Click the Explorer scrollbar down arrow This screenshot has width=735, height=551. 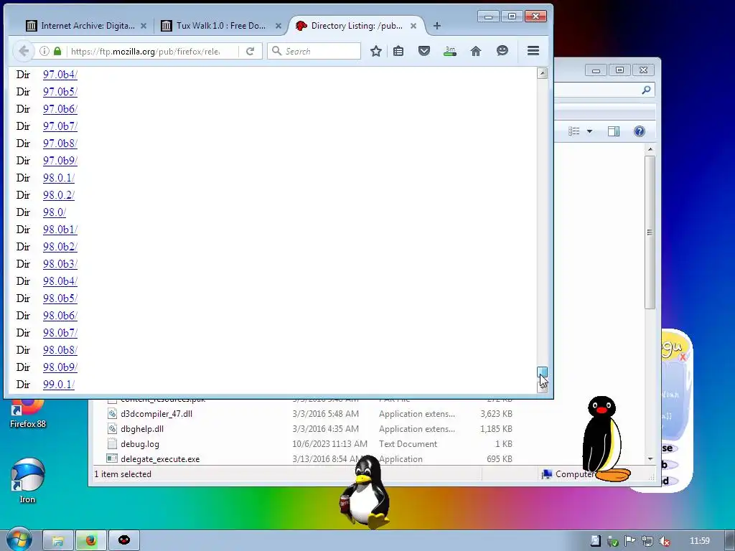650,458
